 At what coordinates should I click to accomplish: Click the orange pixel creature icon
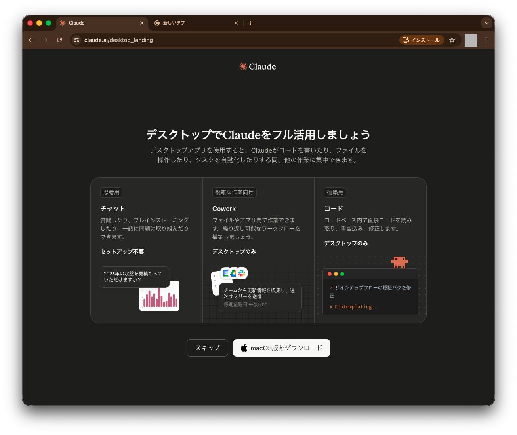coord(399,262)
